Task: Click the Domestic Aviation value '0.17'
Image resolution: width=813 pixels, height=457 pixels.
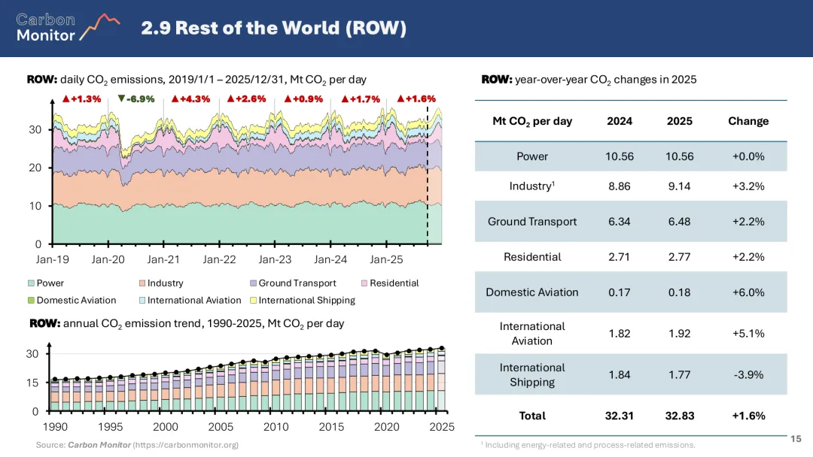Action: (x=619, y=292)
